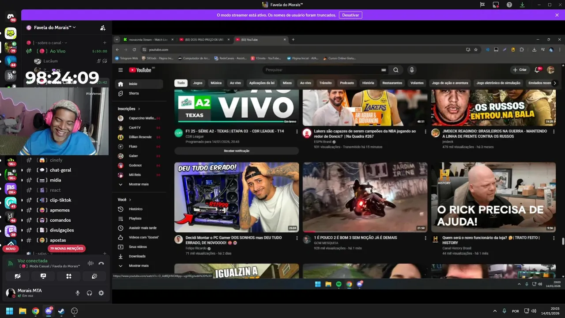Open the invite people icon in server header
The height and width of the screenshot is (318, 565).
pos(103,27)
